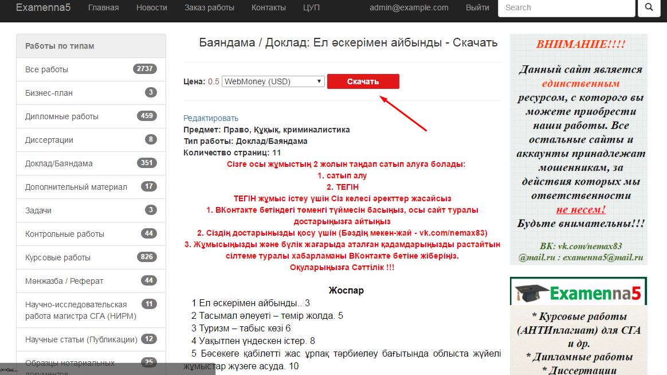Open the Главная menu item
This screenshot has height=375, width=667.
click(x=103, y=7)
